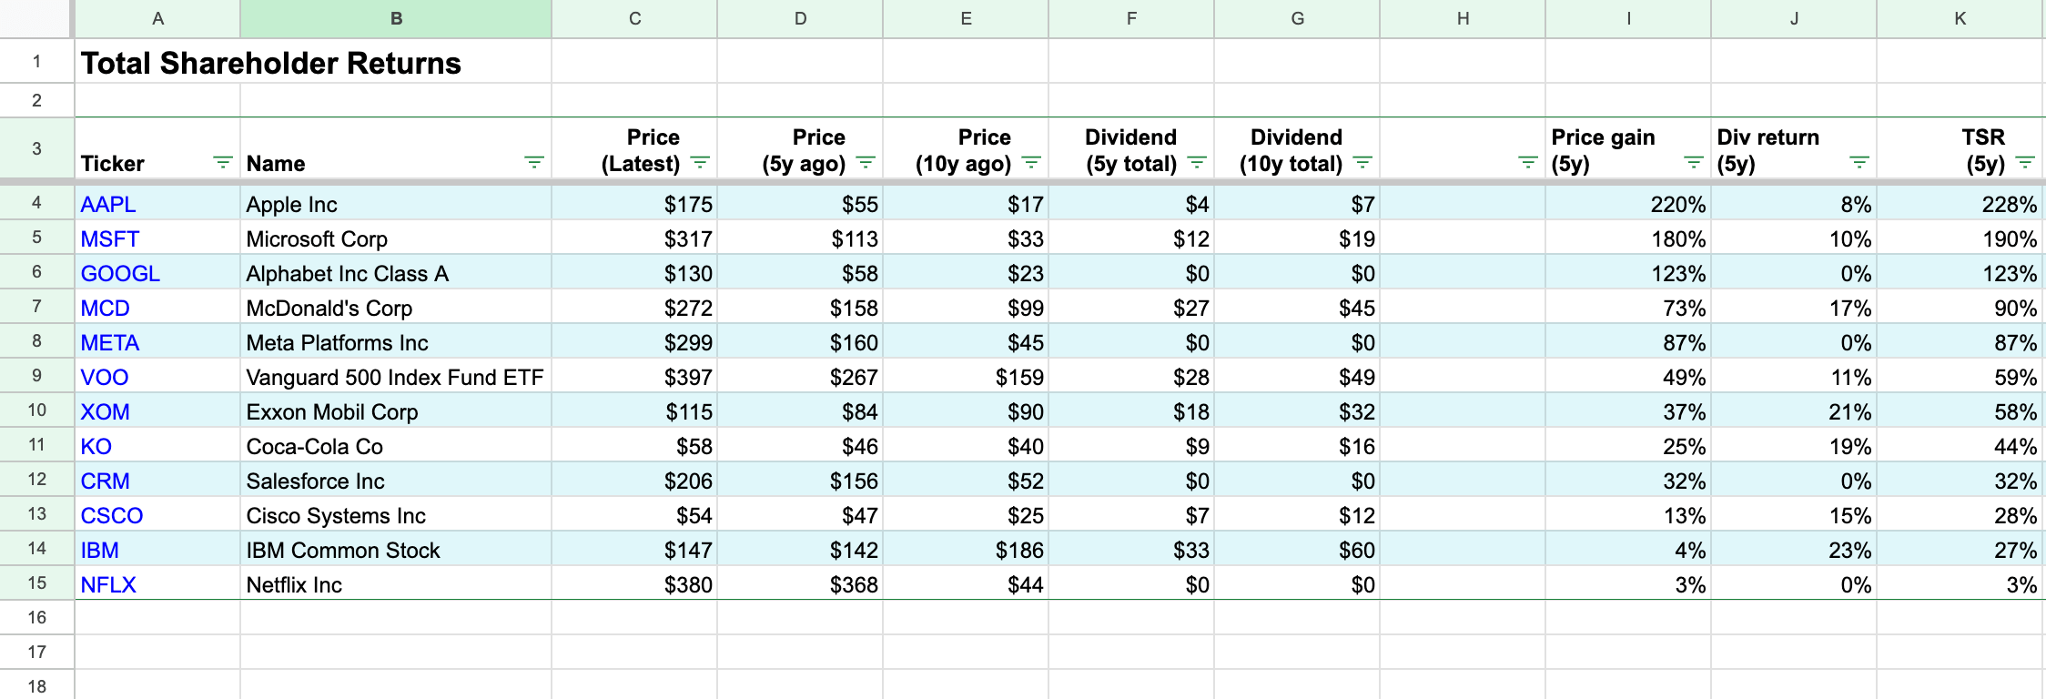This screenshot has height=699, width=2046.
Task: Select the Microsoft Corp name cell
Action: point(396,238)
